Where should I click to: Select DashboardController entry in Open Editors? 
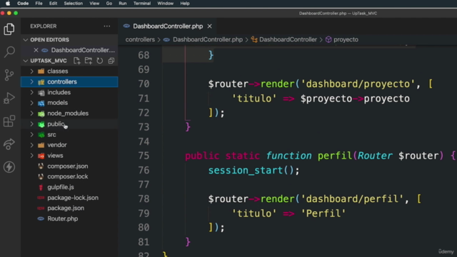[x=69, y=50]
